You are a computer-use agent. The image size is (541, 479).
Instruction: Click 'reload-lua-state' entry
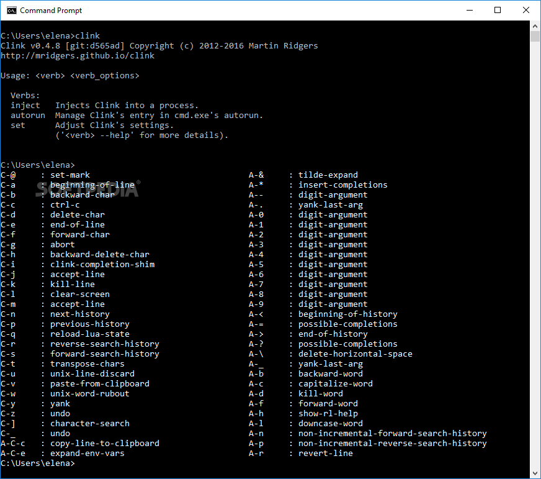(x=90, y=334)
